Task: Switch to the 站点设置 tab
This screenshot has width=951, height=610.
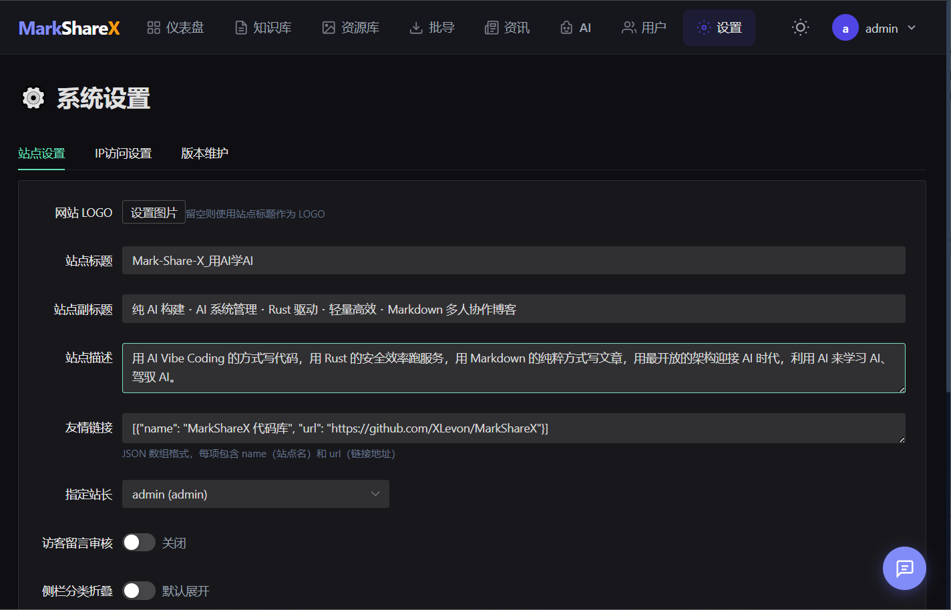Action: pos(41,154)
